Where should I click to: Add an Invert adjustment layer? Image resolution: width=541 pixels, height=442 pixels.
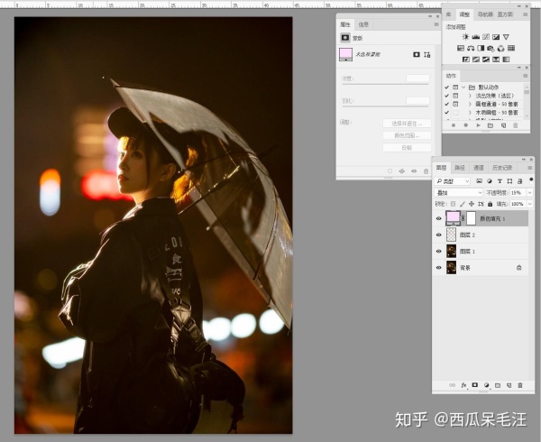[466, 60]
